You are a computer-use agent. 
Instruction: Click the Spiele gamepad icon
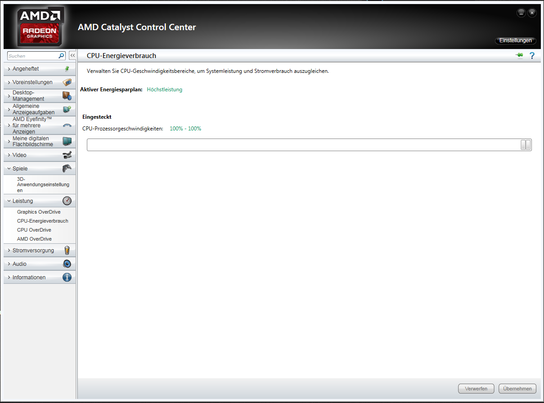click(67, 169)
